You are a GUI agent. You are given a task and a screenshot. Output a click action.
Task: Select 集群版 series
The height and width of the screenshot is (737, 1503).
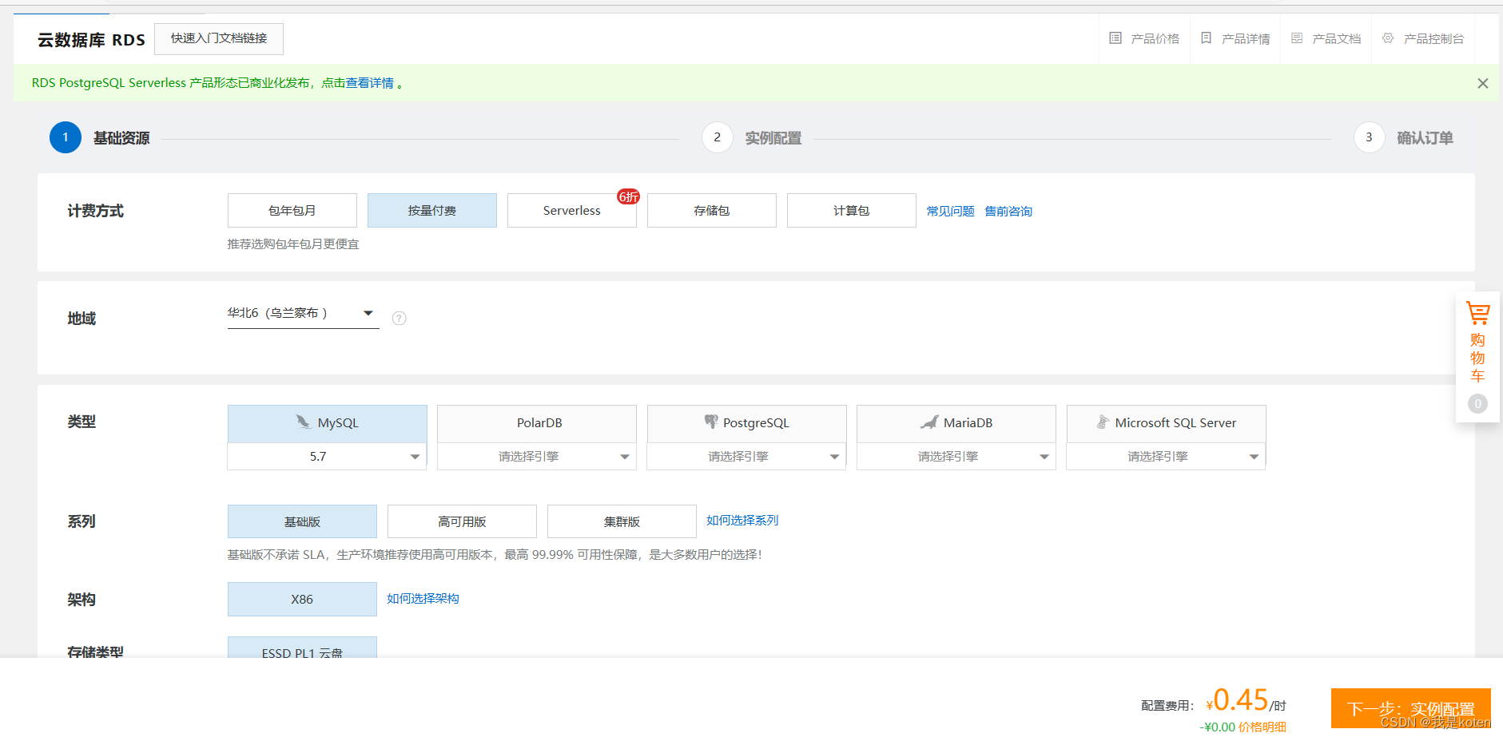click(622, 521)
